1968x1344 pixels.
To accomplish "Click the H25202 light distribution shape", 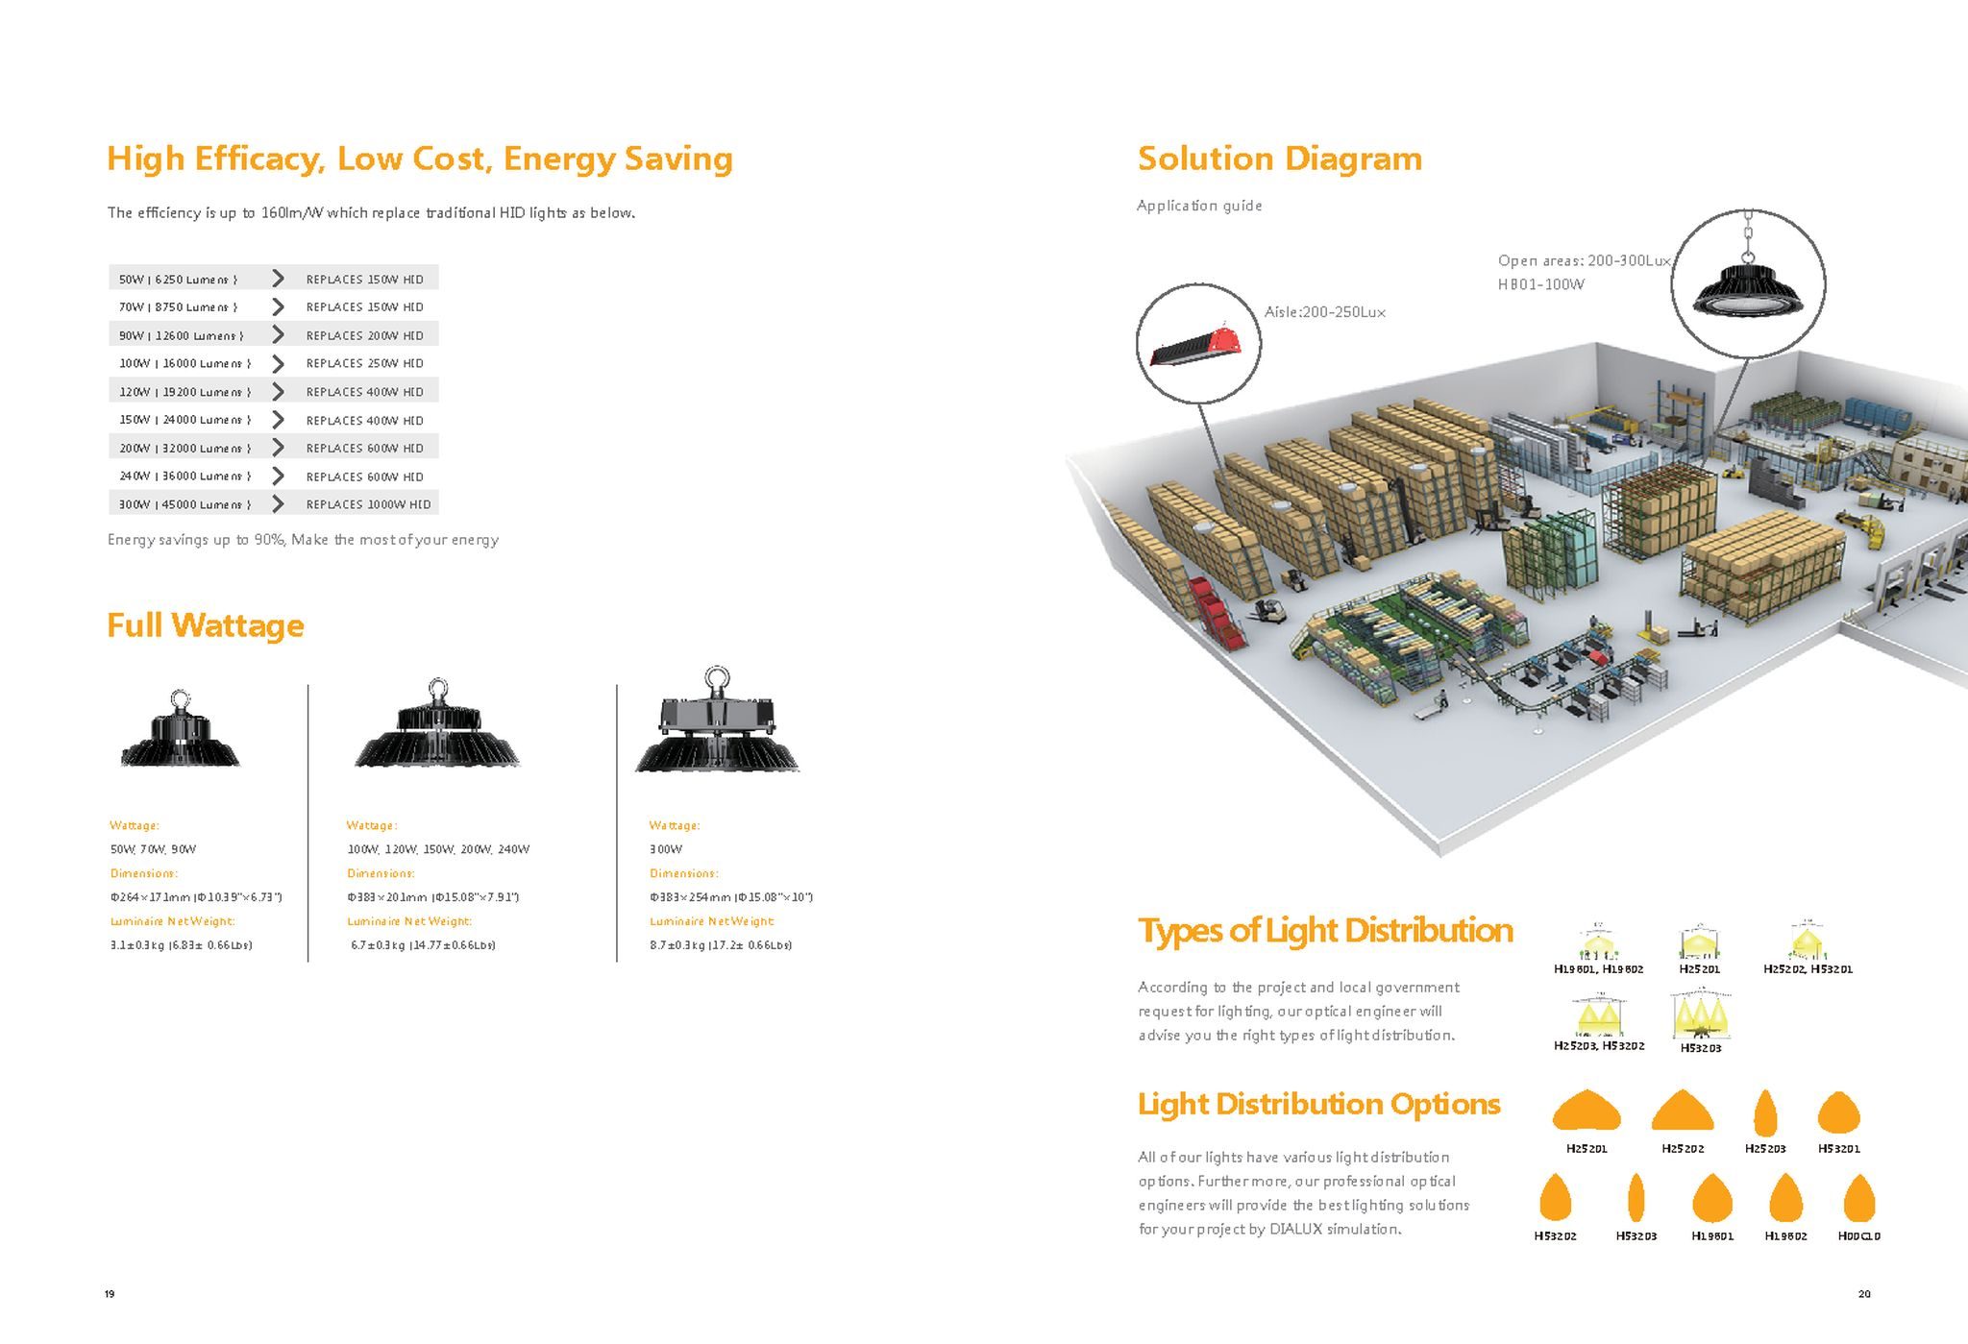I will (1683, 1112).
